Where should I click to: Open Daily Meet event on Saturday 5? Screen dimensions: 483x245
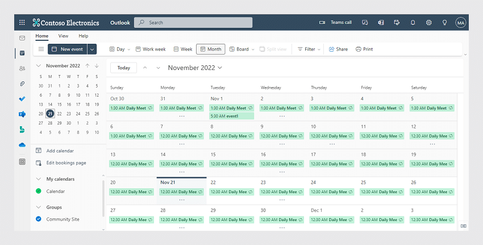click(x=432, y=108)
